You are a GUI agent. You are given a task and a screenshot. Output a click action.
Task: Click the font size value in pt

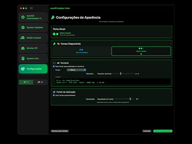137,74
